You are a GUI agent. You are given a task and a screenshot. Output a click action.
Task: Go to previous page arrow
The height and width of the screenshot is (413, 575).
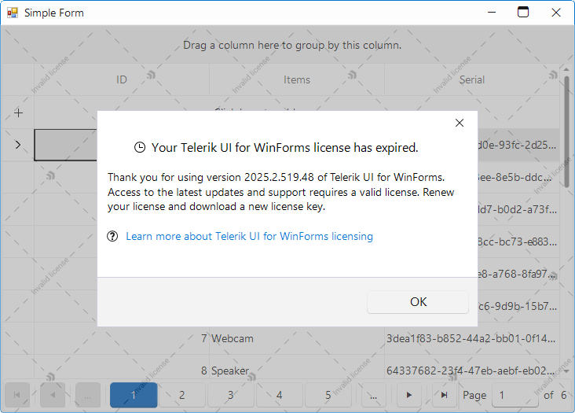point(53,395)
